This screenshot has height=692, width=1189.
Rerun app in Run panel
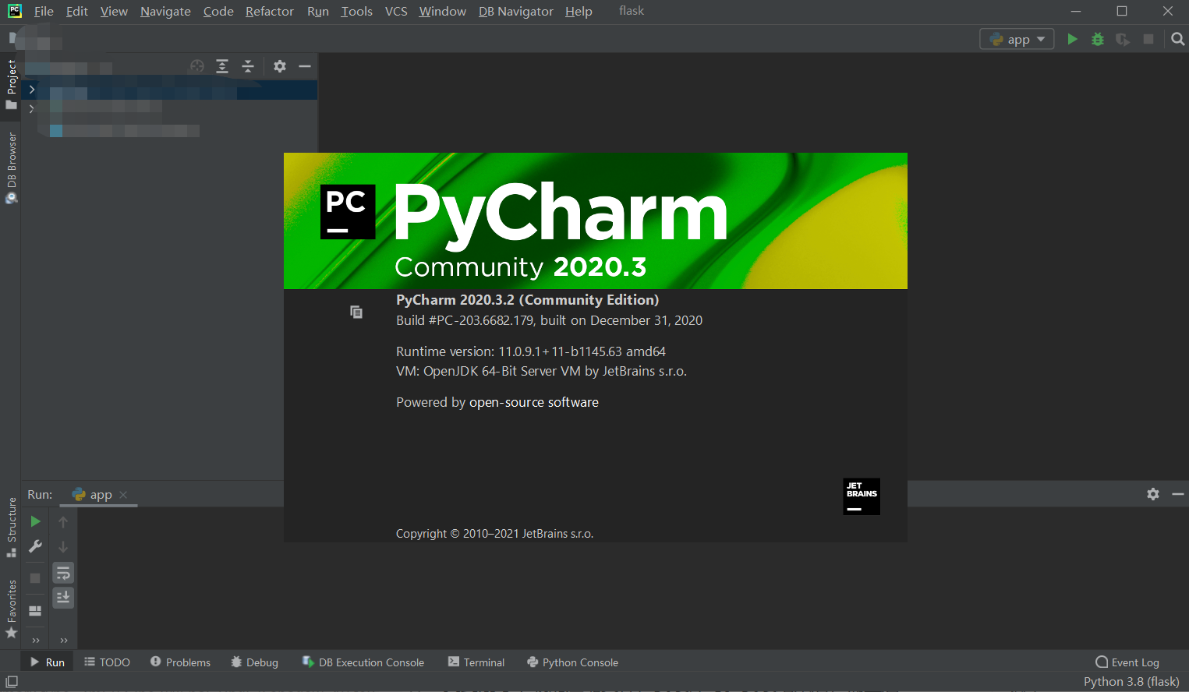coord(35,521)
